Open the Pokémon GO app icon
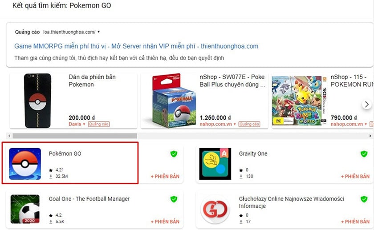 pyautogui.click(x=25, y=164)
